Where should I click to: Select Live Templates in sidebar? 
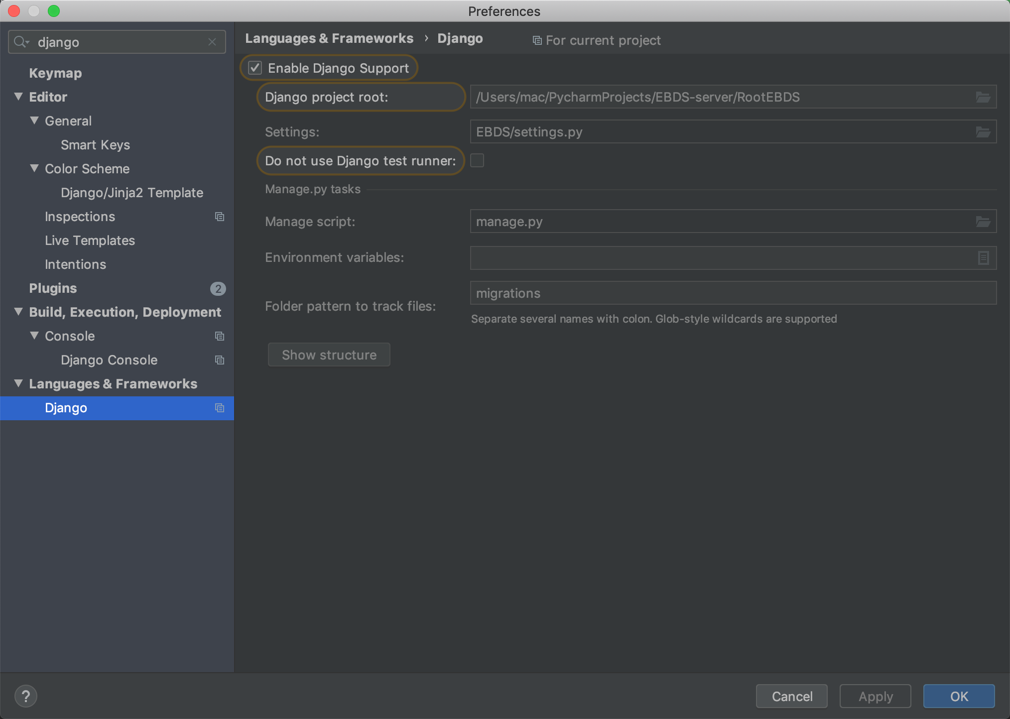click(x=90, y=240)
